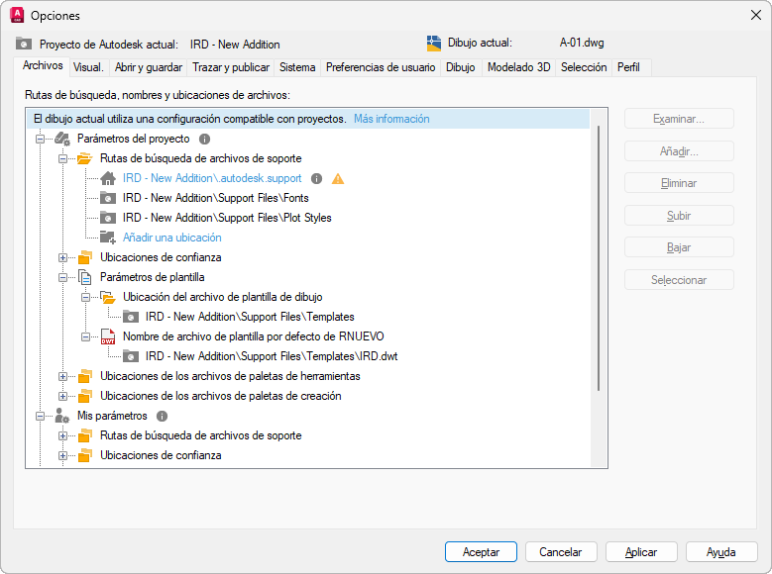Select Support Files\Templates\IRD.dwt row

272,356
